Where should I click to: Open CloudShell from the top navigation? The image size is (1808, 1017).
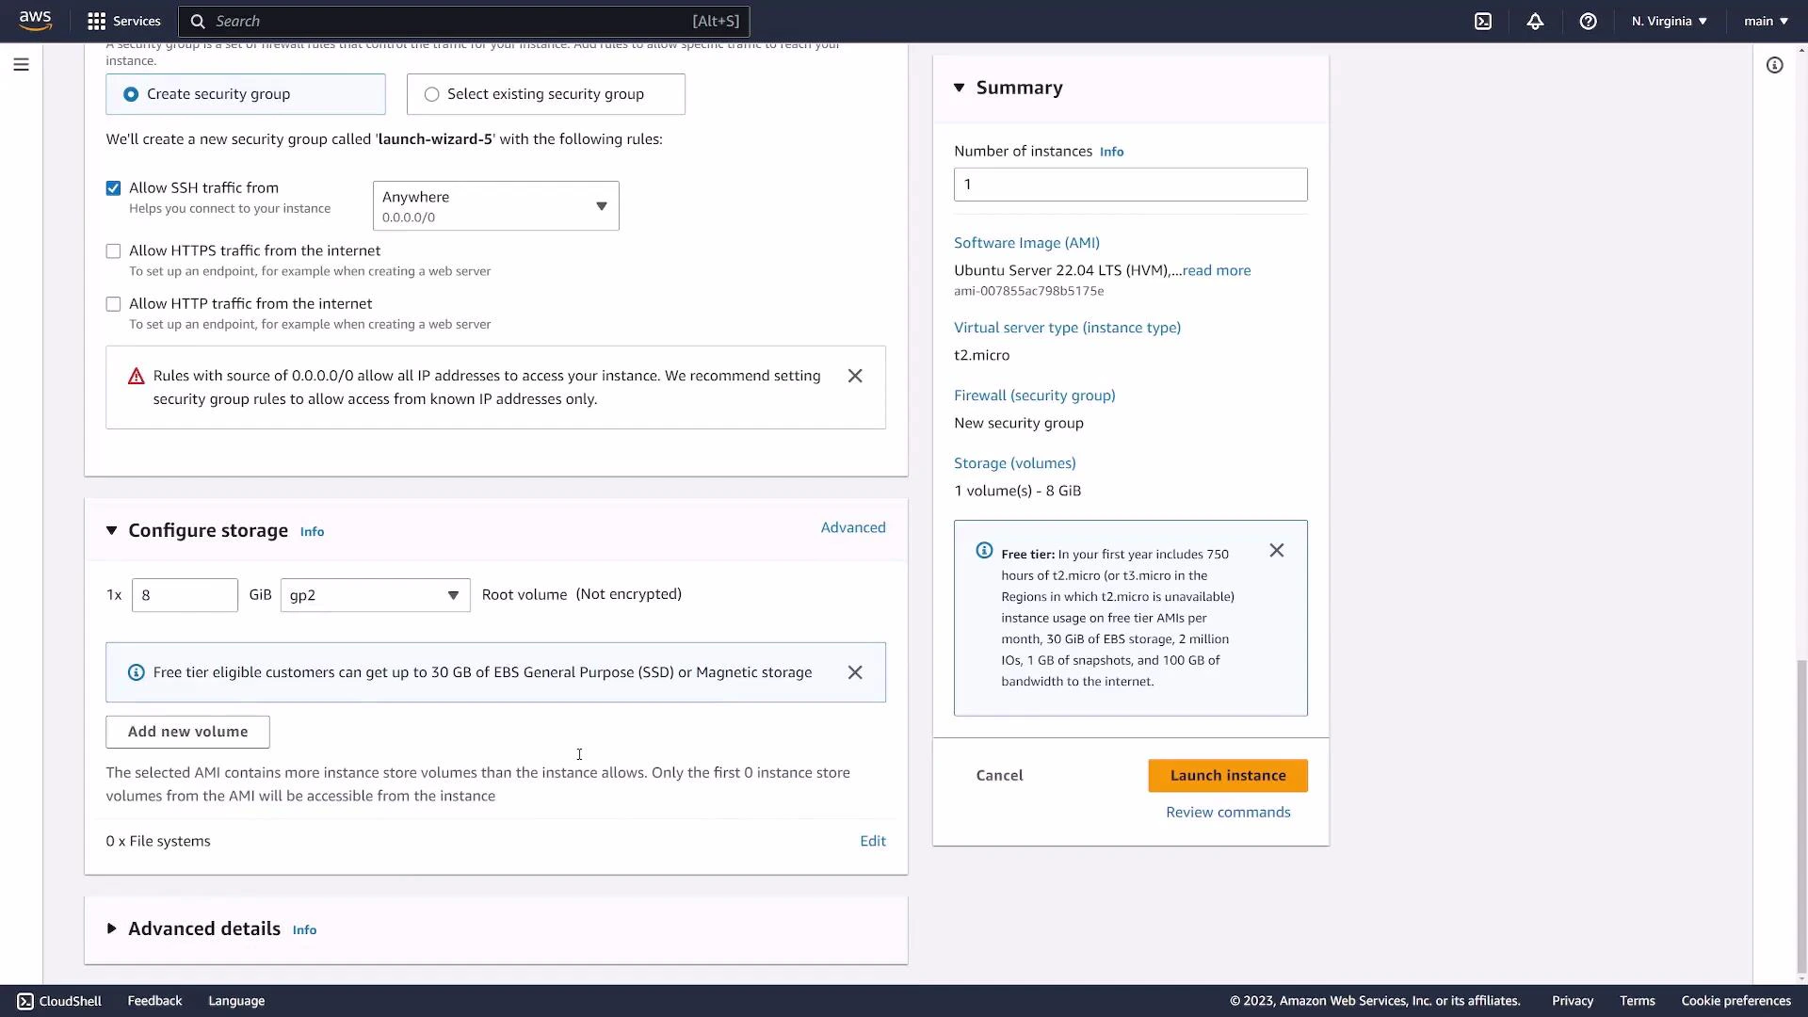point(1483,21)
